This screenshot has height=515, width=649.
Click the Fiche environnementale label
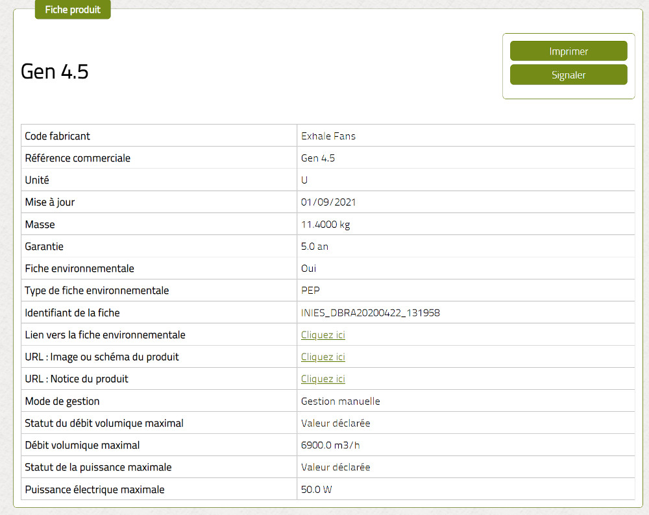[x=79, y=269]
